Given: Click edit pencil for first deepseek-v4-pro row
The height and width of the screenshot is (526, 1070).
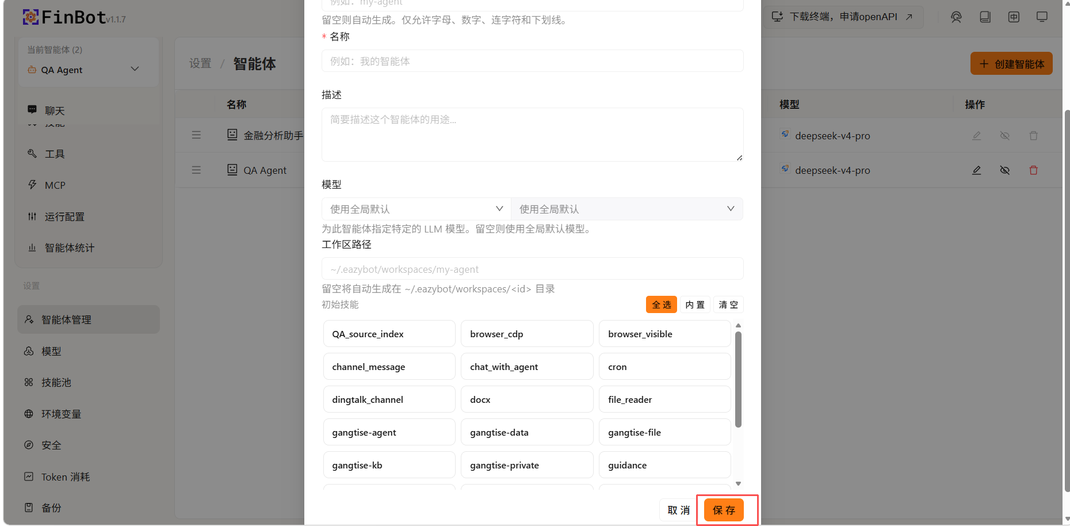Looking at the screenshot, I should (976, 136).
